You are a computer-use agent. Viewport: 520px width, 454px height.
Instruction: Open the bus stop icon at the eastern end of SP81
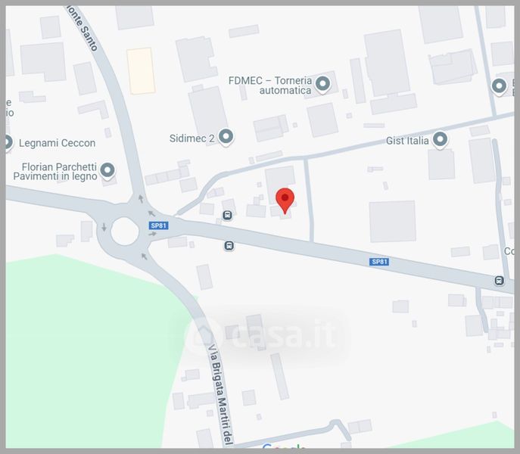tap(499, 281)
